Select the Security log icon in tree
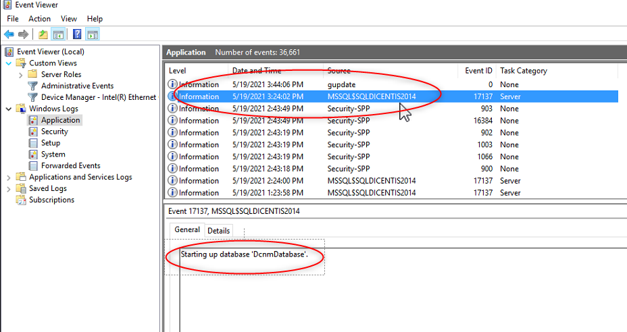The height and width of the screenshot is (332, 627). (x=34, y=132)
